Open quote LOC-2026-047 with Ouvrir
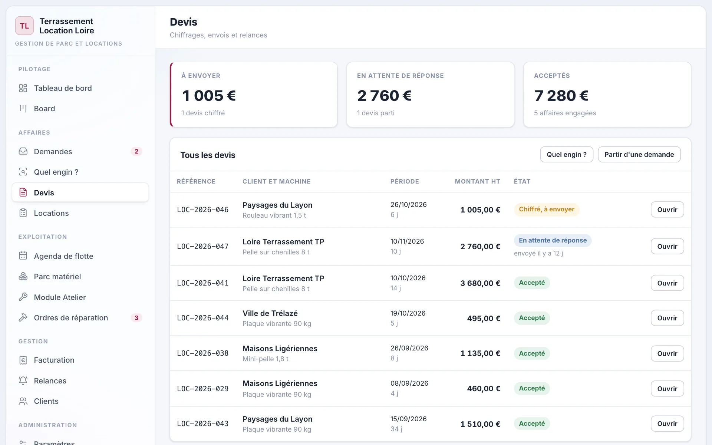This screenshot has height=445, width=712. click(x=667, y=246)
